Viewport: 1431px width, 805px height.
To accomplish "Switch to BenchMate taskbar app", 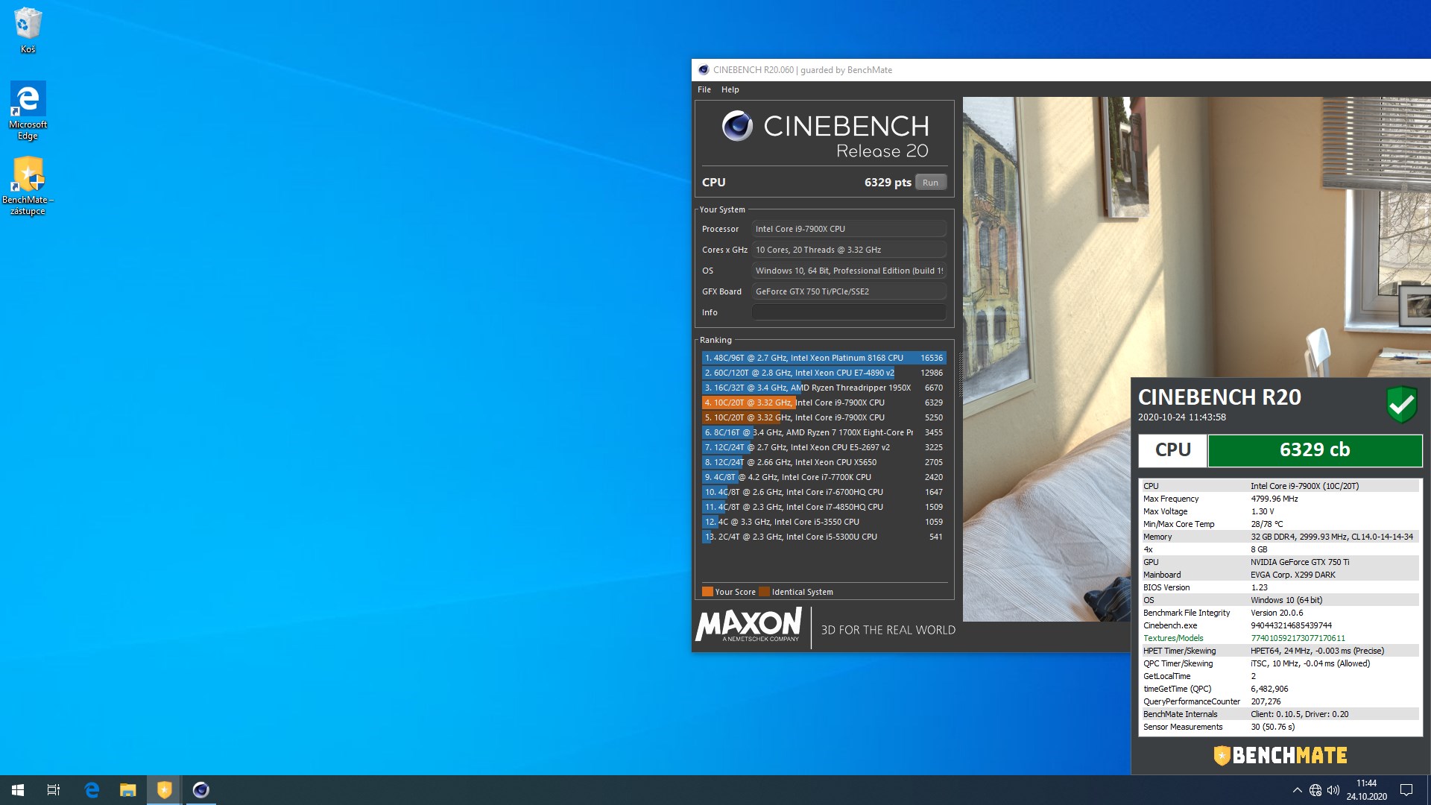I will point(164,790).
